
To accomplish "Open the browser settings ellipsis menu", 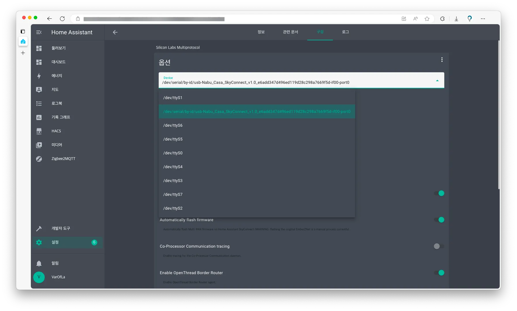I will [483, 19].
